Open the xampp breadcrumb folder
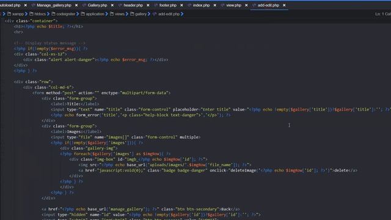 18,14
